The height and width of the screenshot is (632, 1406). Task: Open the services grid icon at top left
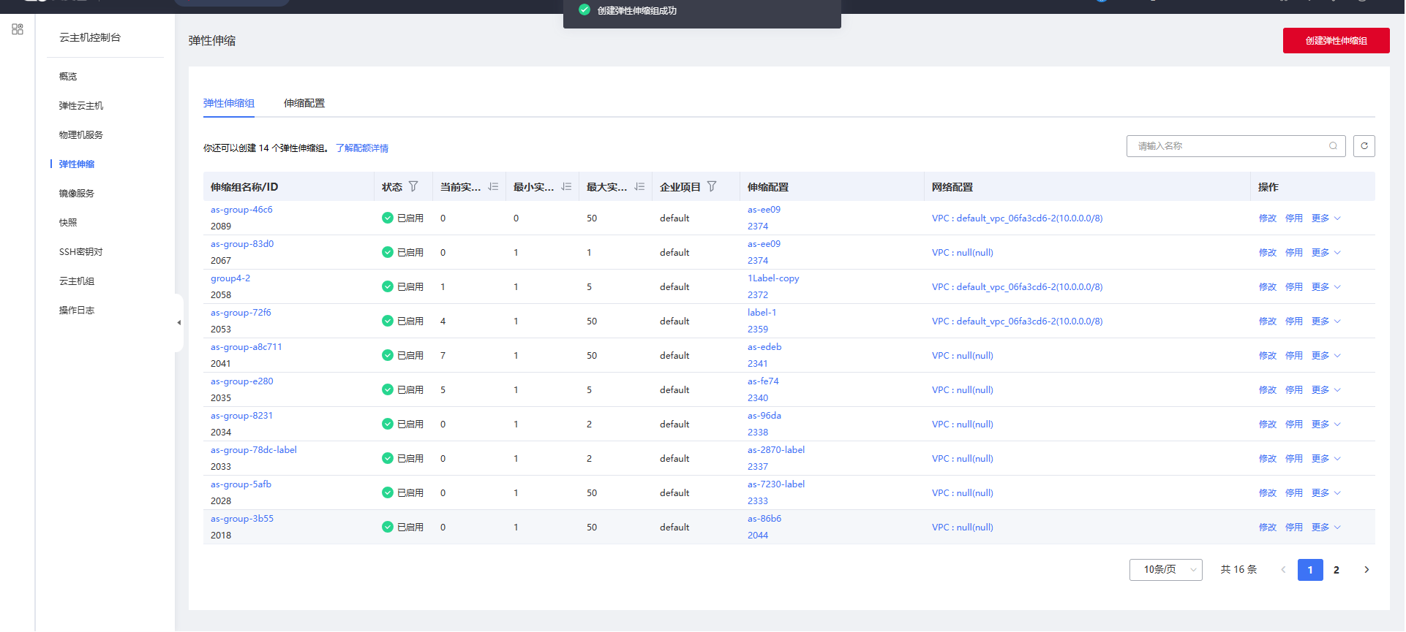pos(18,29)
